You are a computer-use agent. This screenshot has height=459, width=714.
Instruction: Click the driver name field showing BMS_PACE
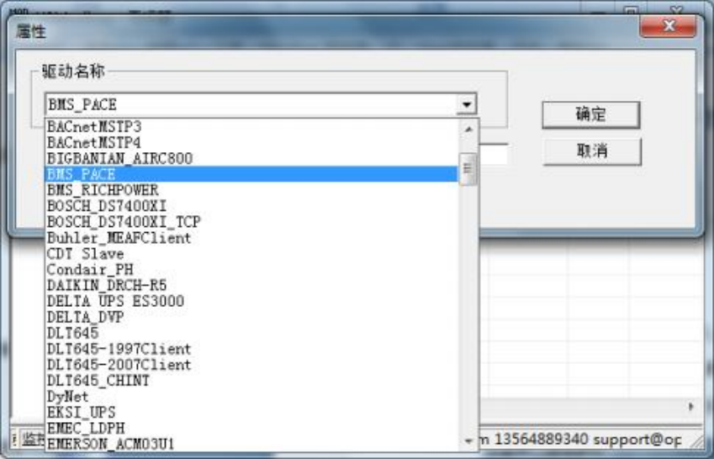(251, 105)
